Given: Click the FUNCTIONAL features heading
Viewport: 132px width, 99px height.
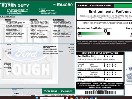Looking at the screenshot, I should [34, 20].
